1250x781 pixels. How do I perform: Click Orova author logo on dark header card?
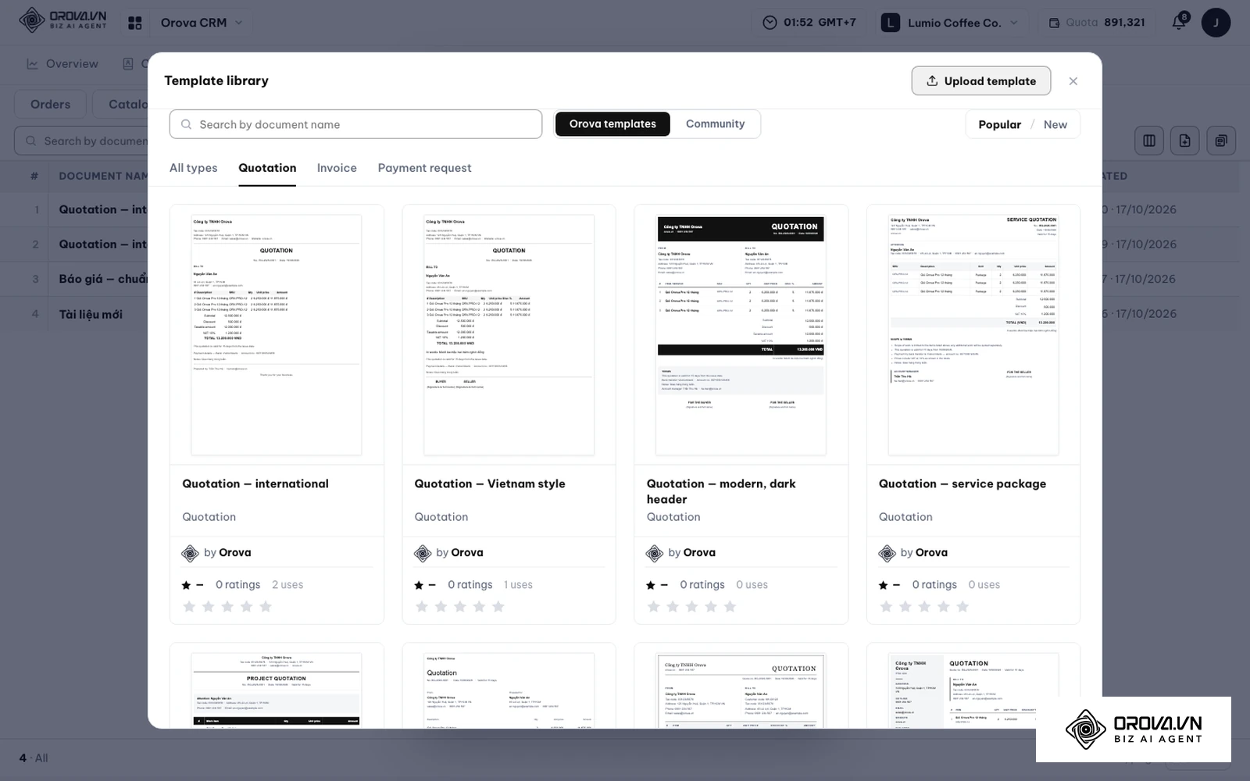tap(655, 554)
